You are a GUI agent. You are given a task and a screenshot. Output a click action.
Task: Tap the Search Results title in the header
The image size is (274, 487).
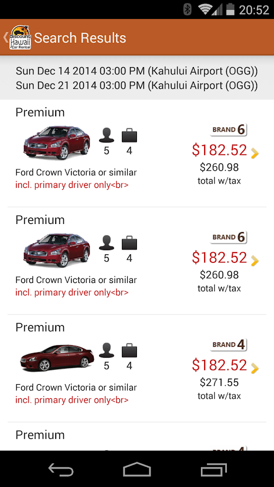click(80, 38)
